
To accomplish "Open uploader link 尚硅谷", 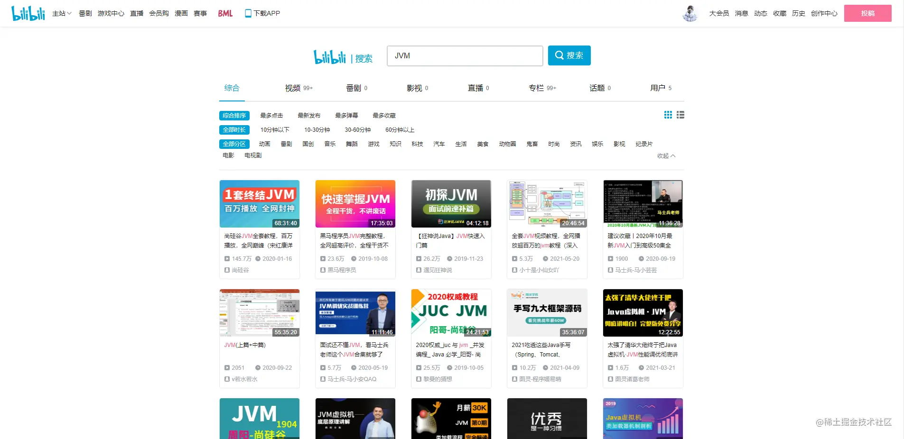I will [x=240, y=270].
